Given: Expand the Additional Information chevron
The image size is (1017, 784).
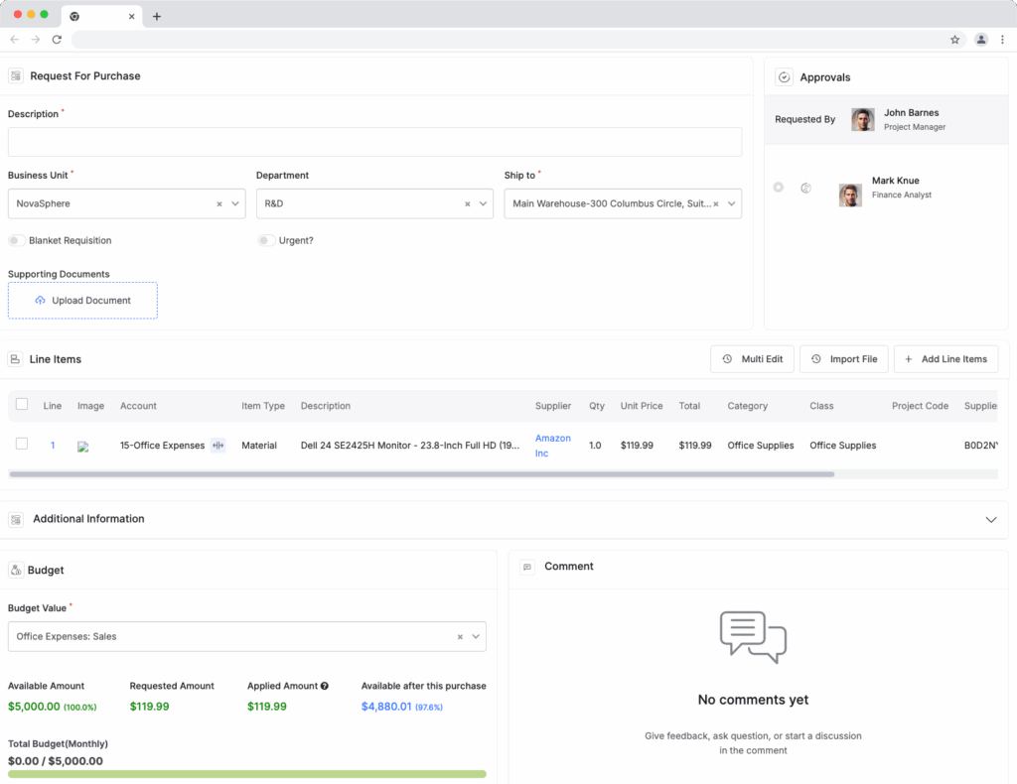Looking at the screenshot, I should (x=991, y=520).
